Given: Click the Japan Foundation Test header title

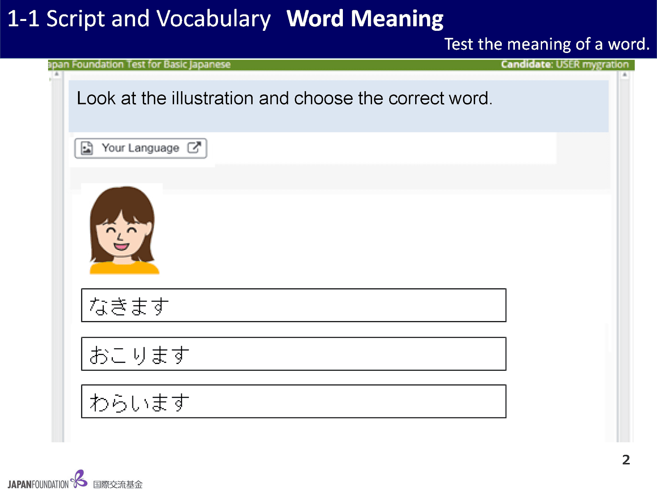Looking at the screenshot, I should pos(140,65).
